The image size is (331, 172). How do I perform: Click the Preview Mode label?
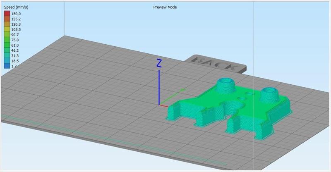(x=165, y=7)
